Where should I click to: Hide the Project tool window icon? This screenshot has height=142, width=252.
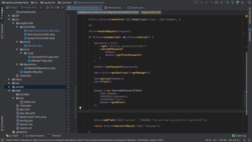63,7
